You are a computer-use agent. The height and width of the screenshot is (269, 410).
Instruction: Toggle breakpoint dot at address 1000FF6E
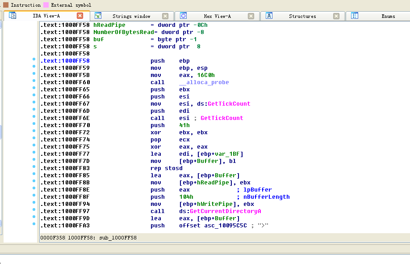34,116
